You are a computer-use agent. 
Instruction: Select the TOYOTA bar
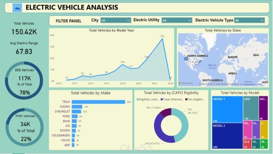74,131
